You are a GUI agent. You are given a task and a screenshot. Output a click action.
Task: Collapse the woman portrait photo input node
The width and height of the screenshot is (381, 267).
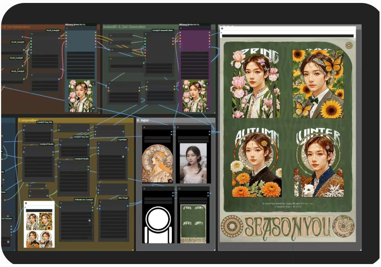click(178, 128)
